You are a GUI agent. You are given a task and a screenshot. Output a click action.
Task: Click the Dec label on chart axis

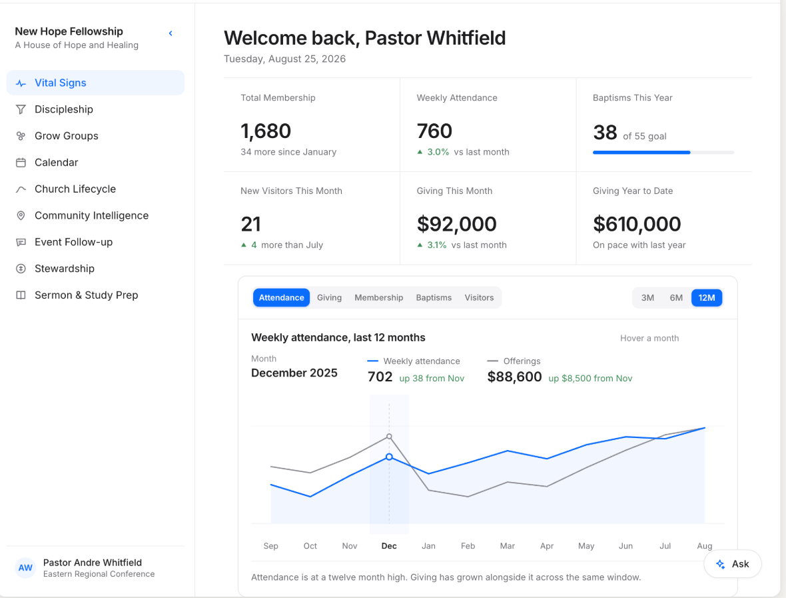389,546
